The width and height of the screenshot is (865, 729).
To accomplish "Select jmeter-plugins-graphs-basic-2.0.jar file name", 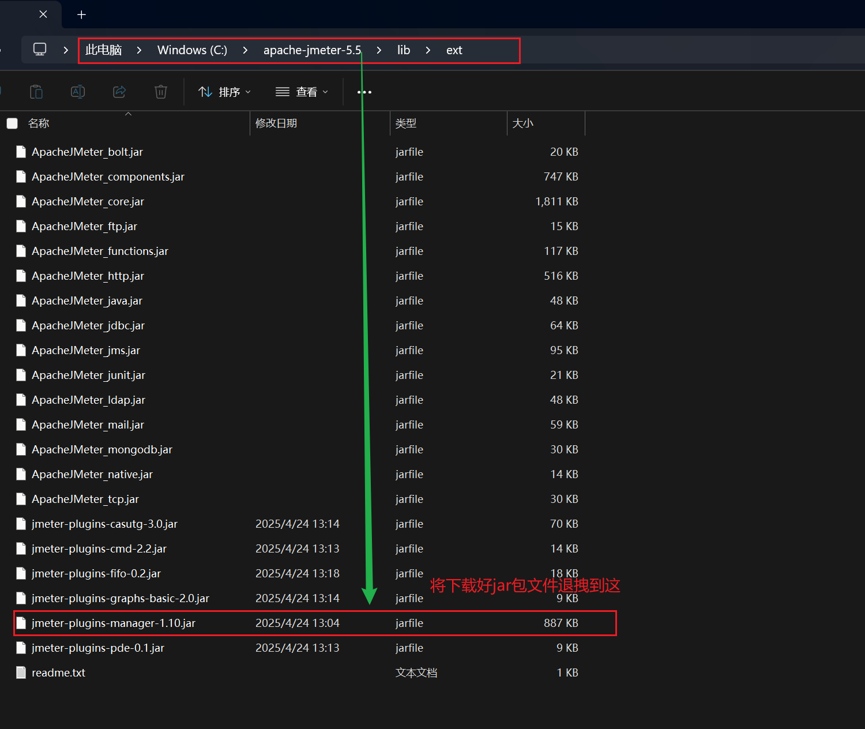I will pos(121,598).
